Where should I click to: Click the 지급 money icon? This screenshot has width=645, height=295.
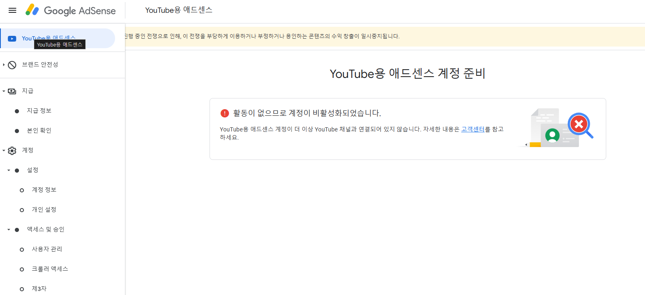click(12, 91)
